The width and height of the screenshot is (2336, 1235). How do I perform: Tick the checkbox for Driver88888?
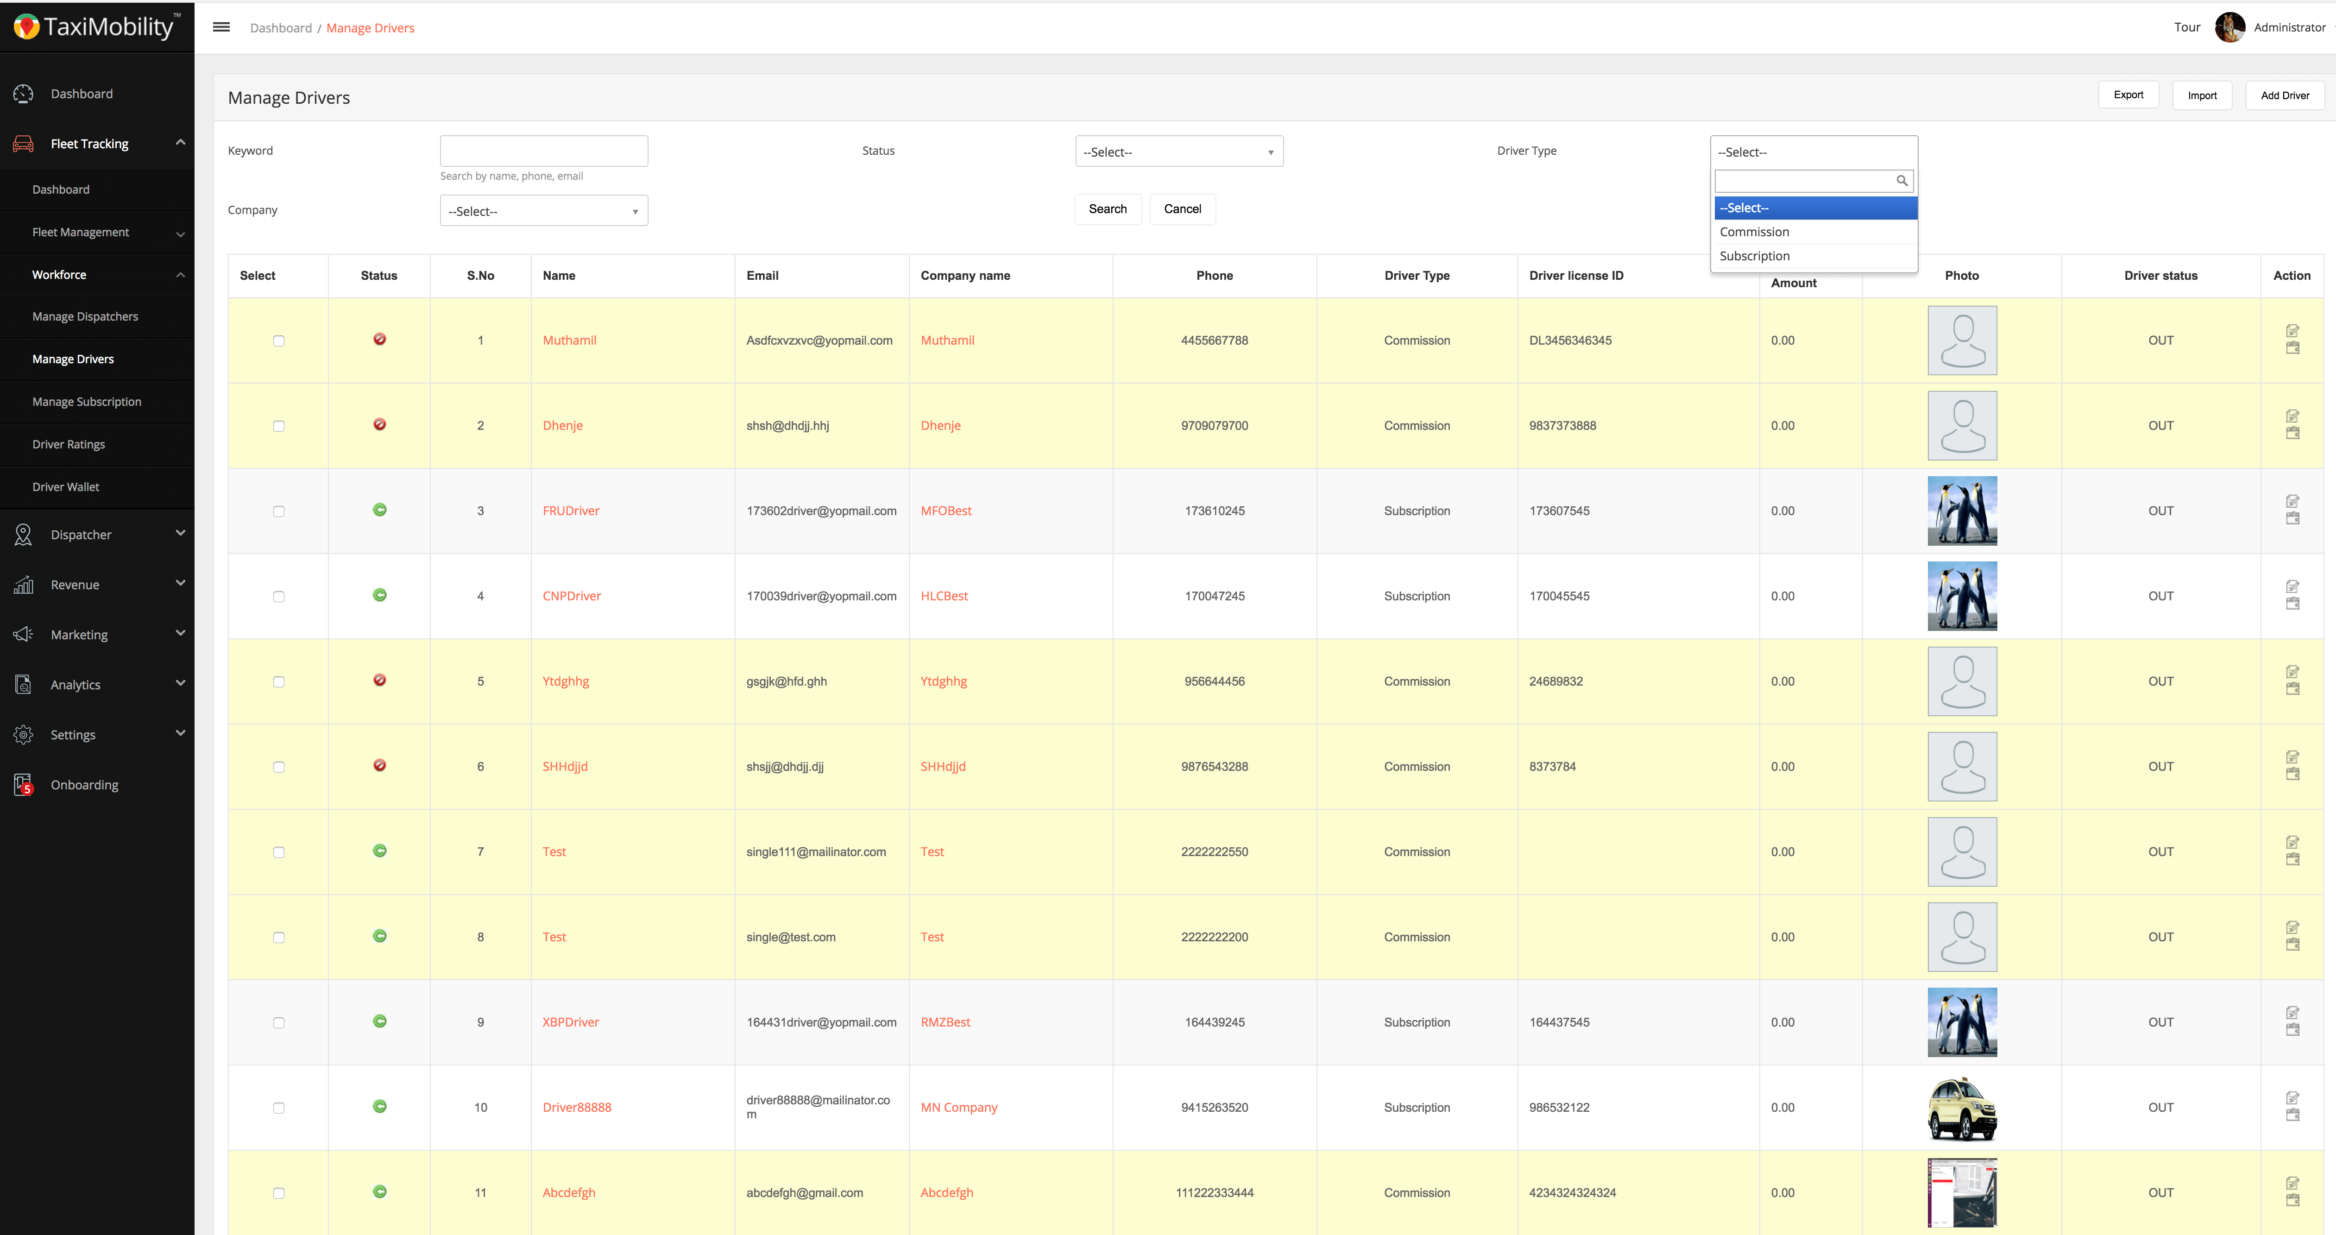[x=278, y=1108]
